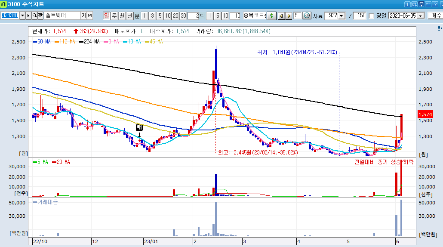The width and height of the screenshot is (443, 247).
Task: Open the 자료 count dropdown 937
Action: [x=341, y=16]
